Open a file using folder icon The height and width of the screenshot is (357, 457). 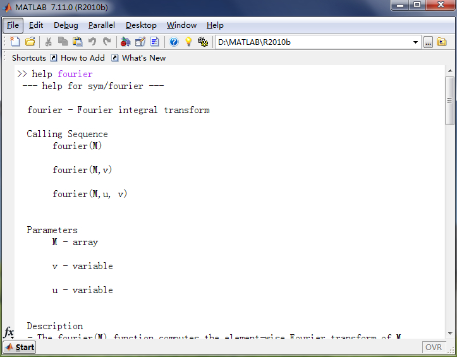[x=30, y=42]
